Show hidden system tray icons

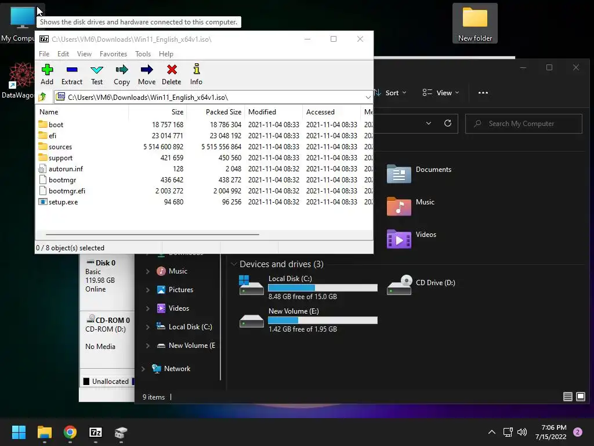492,432
